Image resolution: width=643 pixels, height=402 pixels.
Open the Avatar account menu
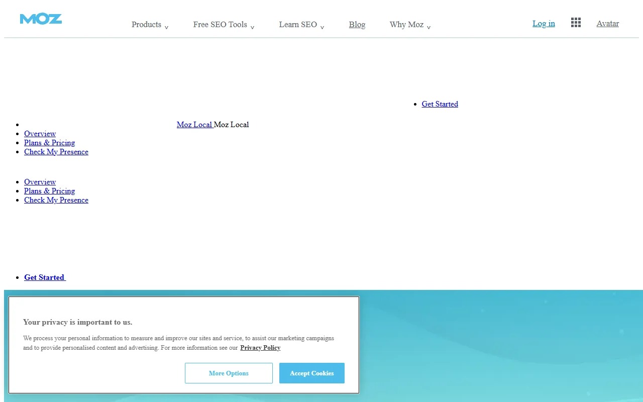pyautogui.click(x=607, y=23)
